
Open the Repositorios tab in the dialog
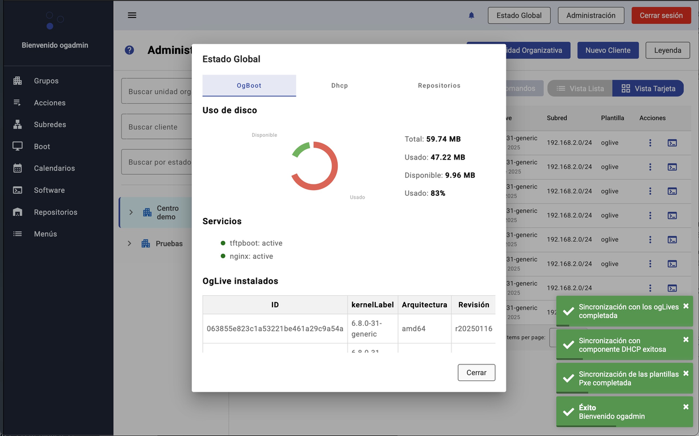click(x=439, y=86)
